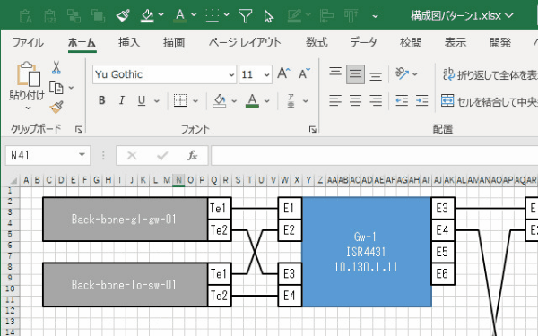Click the Cut scissors icon
The height and width of the screenshot is (336, 538).
click(x=56, y=67)
